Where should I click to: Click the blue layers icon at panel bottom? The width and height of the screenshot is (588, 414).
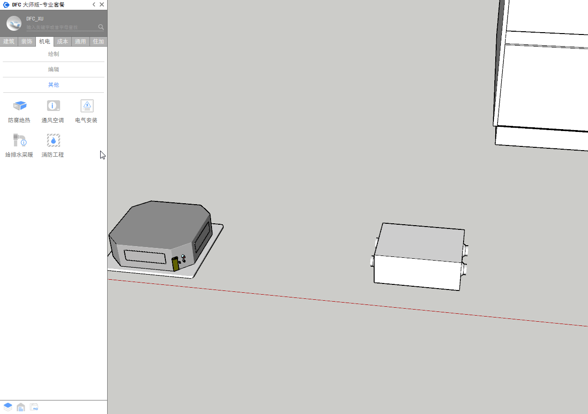click(8, 407)
